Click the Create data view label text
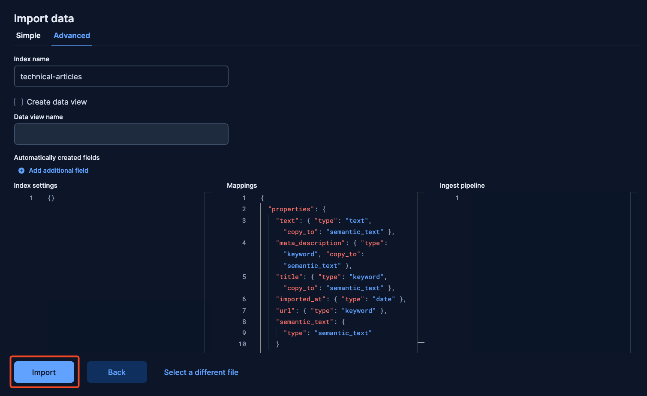The height and width of the screenshot is (396, 647). click(57, 102)
